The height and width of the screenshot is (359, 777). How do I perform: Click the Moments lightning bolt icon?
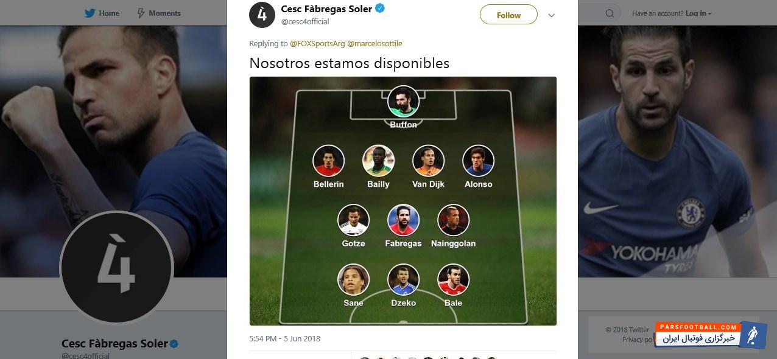pyautogui.click(x=141, y=13)
